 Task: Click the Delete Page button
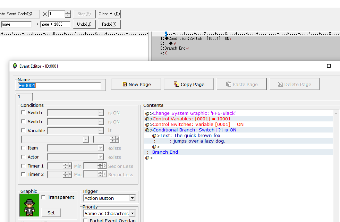click(x=294, y=84)
